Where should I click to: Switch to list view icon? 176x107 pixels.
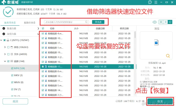tap(165, 22)
